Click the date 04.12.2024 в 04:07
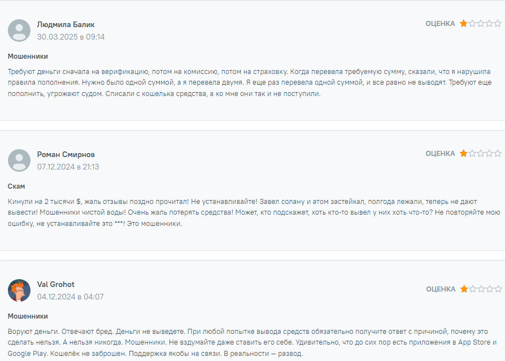This screenshot has height=361, width=505. click(70, 297)
